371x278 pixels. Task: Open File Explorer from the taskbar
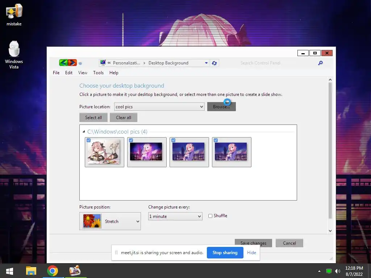[x=31, y=271]
